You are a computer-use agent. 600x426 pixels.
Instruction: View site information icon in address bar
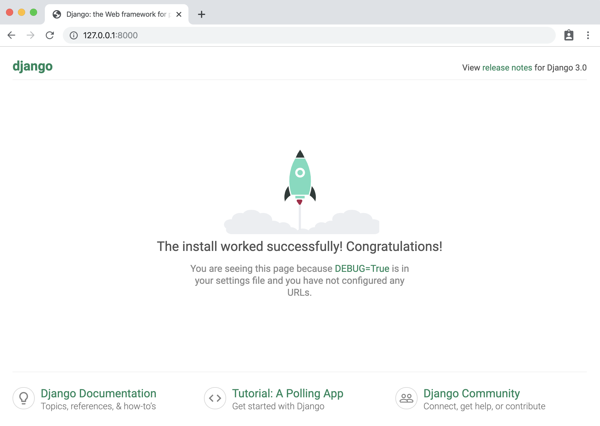tap(74, 35)
